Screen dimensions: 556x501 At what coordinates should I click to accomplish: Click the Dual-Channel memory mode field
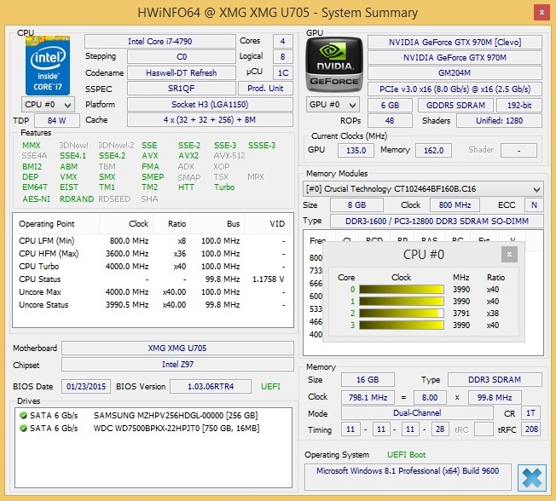(x=417, y=413)
